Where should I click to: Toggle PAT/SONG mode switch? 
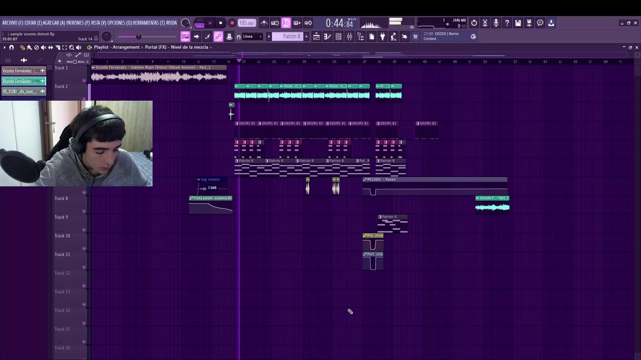tap(199, 23)
